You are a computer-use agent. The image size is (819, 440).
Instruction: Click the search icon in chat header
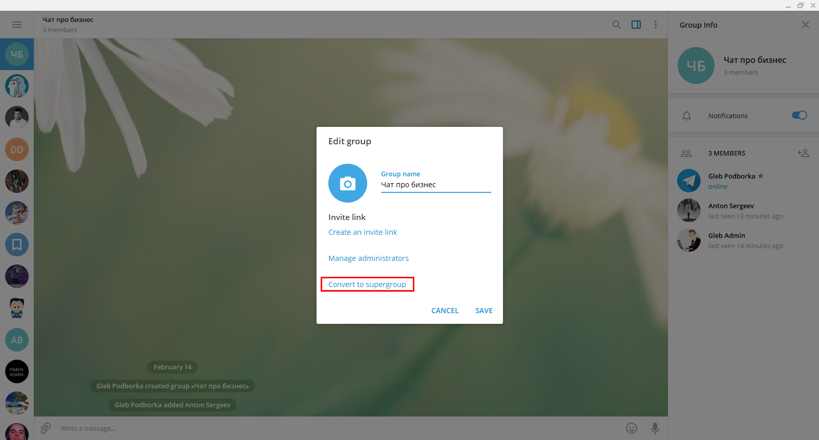[x=617, y=25]
